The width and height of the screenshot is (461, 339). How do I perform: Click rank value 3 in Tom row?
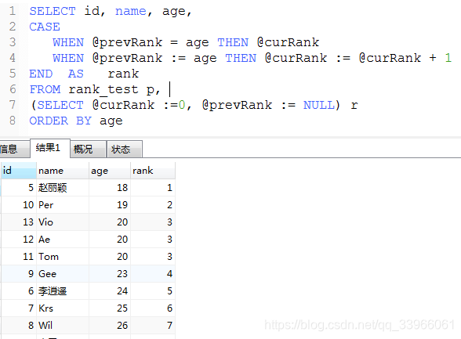tap(153, 257)
